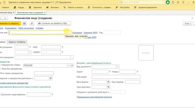195x109 pixels.
Task: Expand the Вид документа dropdown
Action: [118, 67]
